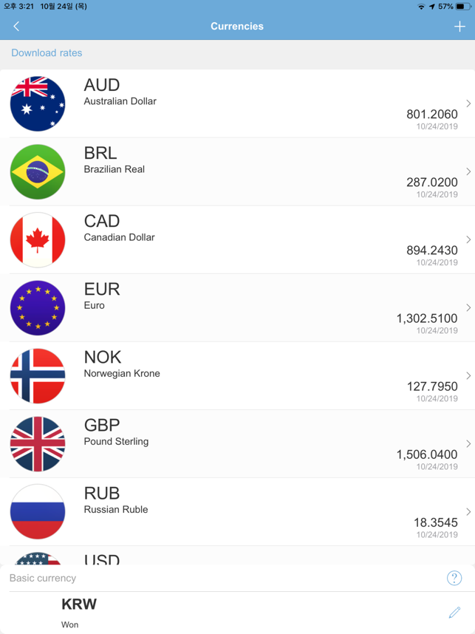475x634 pixels.
Task: Tap the Russian flag icon
Action: tap(38, 512)
